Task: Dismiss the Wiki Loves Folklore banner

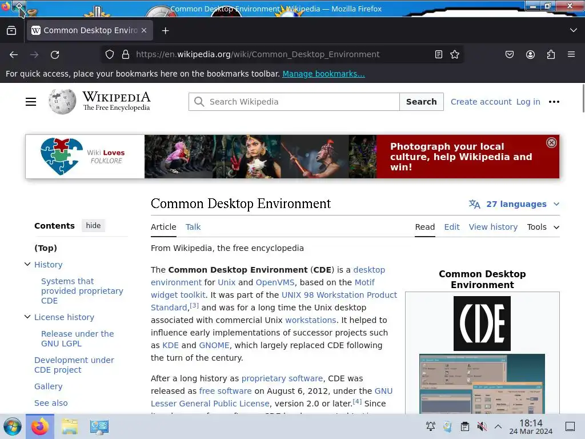Action: click(x=551, y=142)
